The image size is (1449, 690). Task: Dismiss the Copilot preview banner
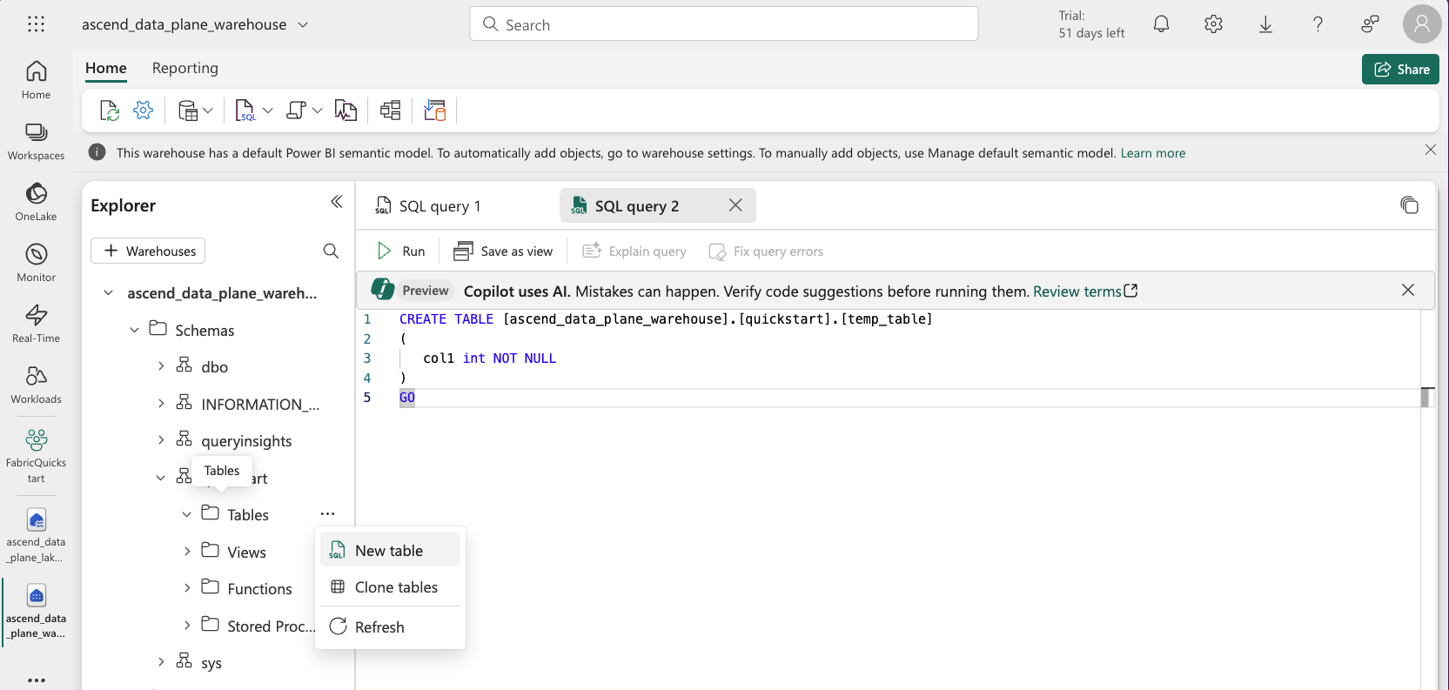tap(1408, 290)
